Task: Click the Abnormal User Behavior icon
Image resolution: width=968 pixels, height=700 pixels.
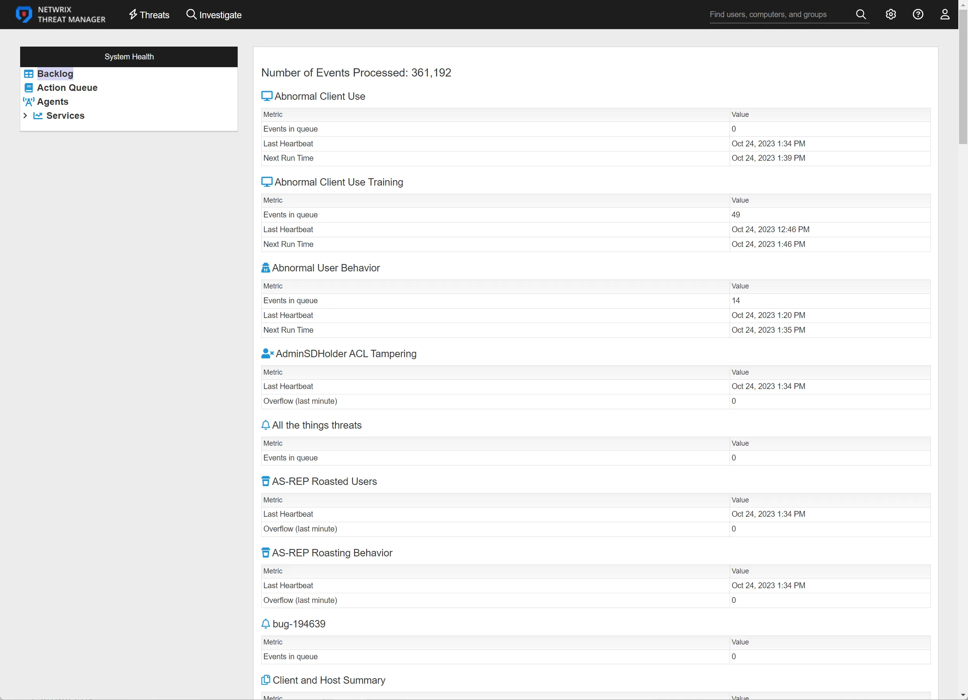Action: pyautogui.click(x=266, y=267)
